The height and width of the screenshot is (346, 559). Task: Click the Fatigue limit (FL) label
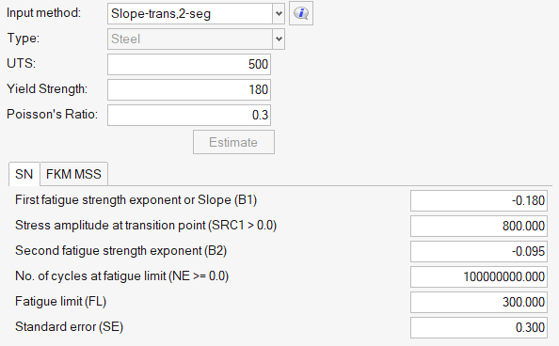click(60, 302)
